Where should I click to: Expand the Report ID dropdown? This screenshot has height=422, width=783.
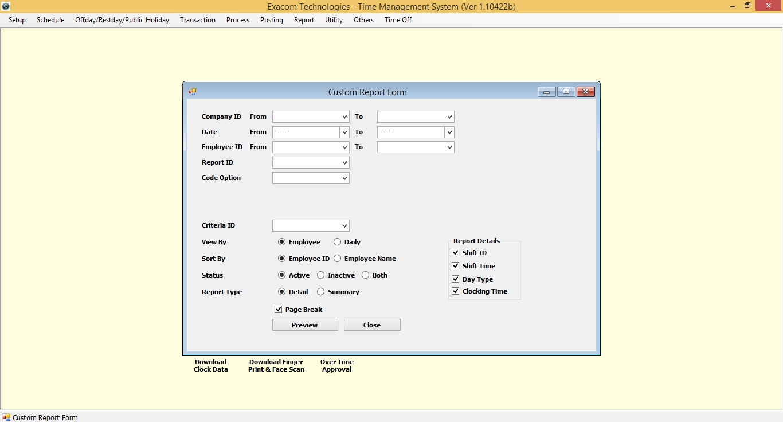tap(344, 163)
